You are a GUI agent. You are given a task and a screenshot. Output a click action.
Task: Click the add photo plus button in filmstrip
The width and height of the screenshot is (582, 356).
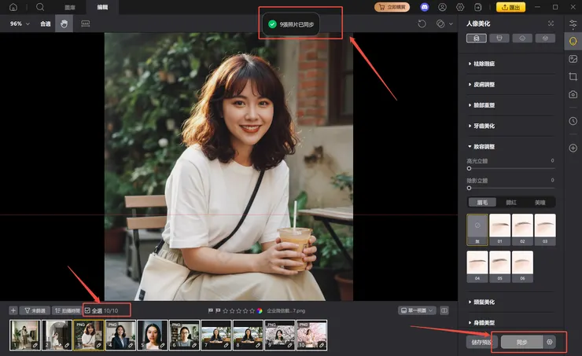(x=13, y=310)
